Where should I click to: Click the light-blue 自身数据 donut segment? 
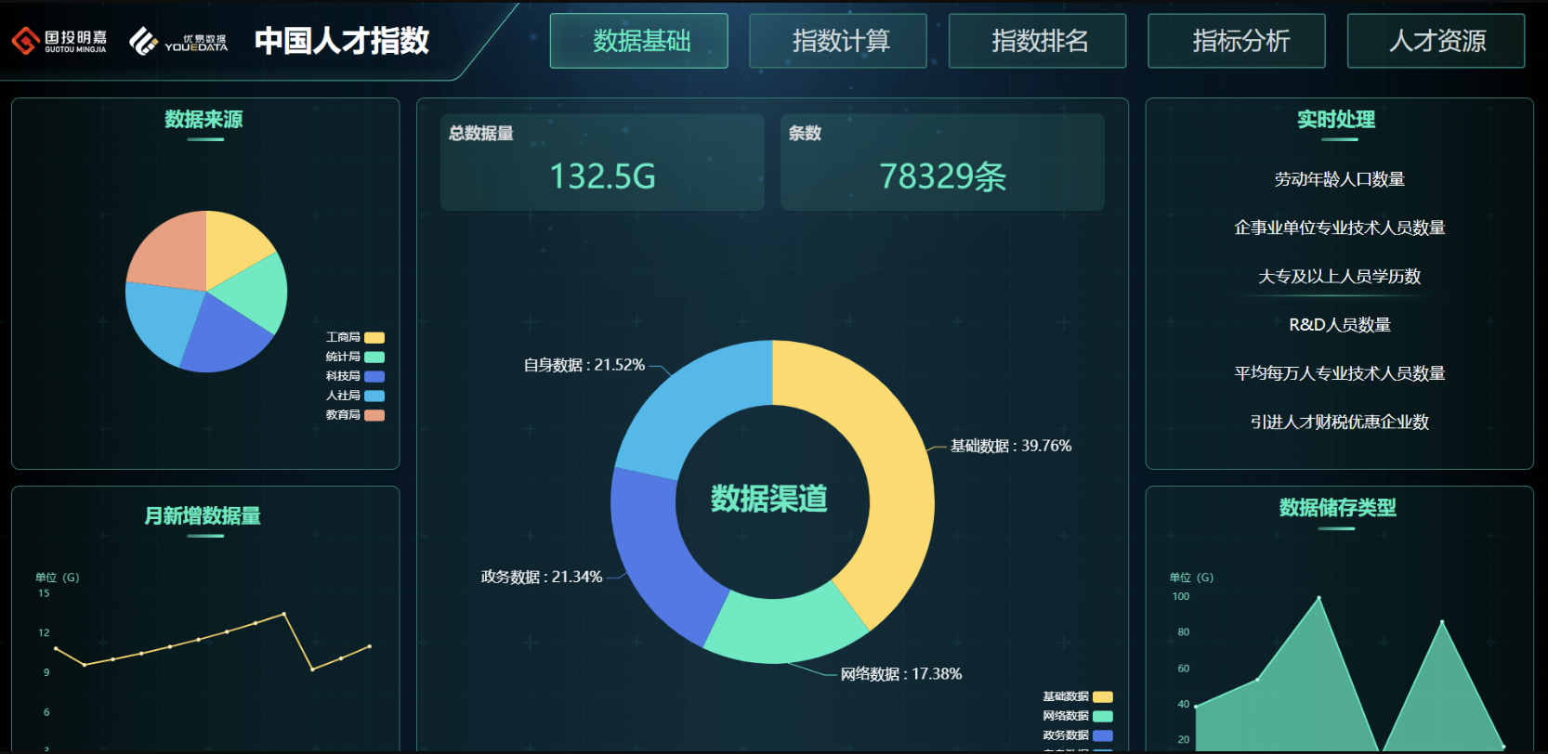pos(697,404)
